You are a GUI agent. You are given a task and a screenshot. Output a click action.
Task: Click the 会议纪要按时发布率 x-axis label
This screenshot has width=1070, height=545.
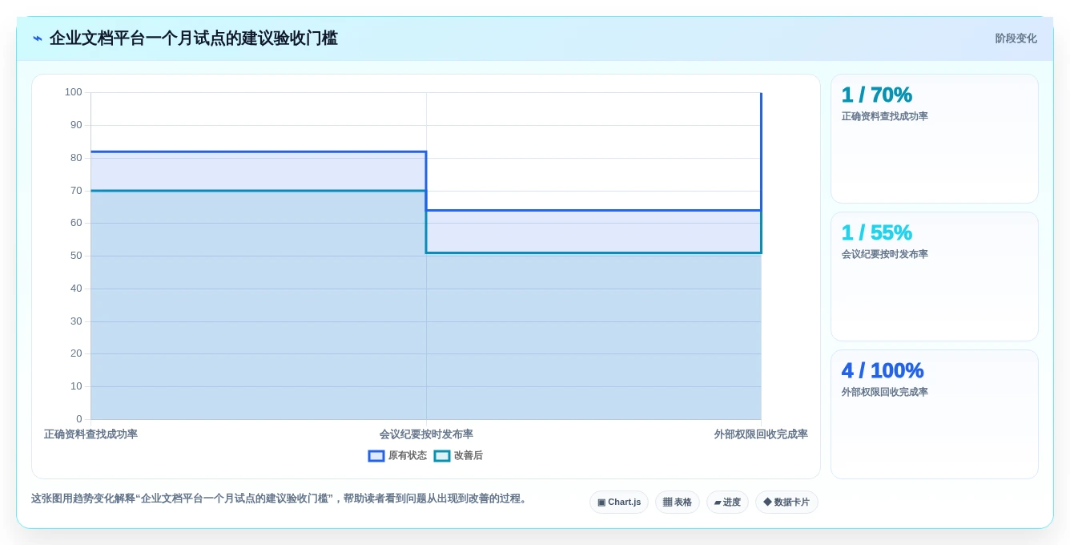click(x=426, y=434)
